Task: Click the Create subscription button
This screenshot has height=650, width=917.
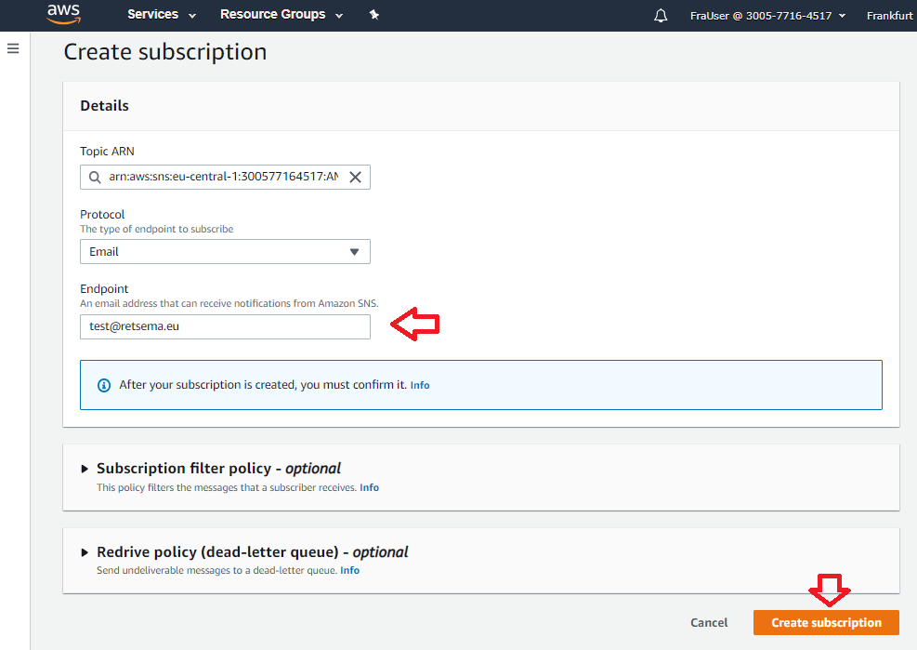Action: [826, 623]
